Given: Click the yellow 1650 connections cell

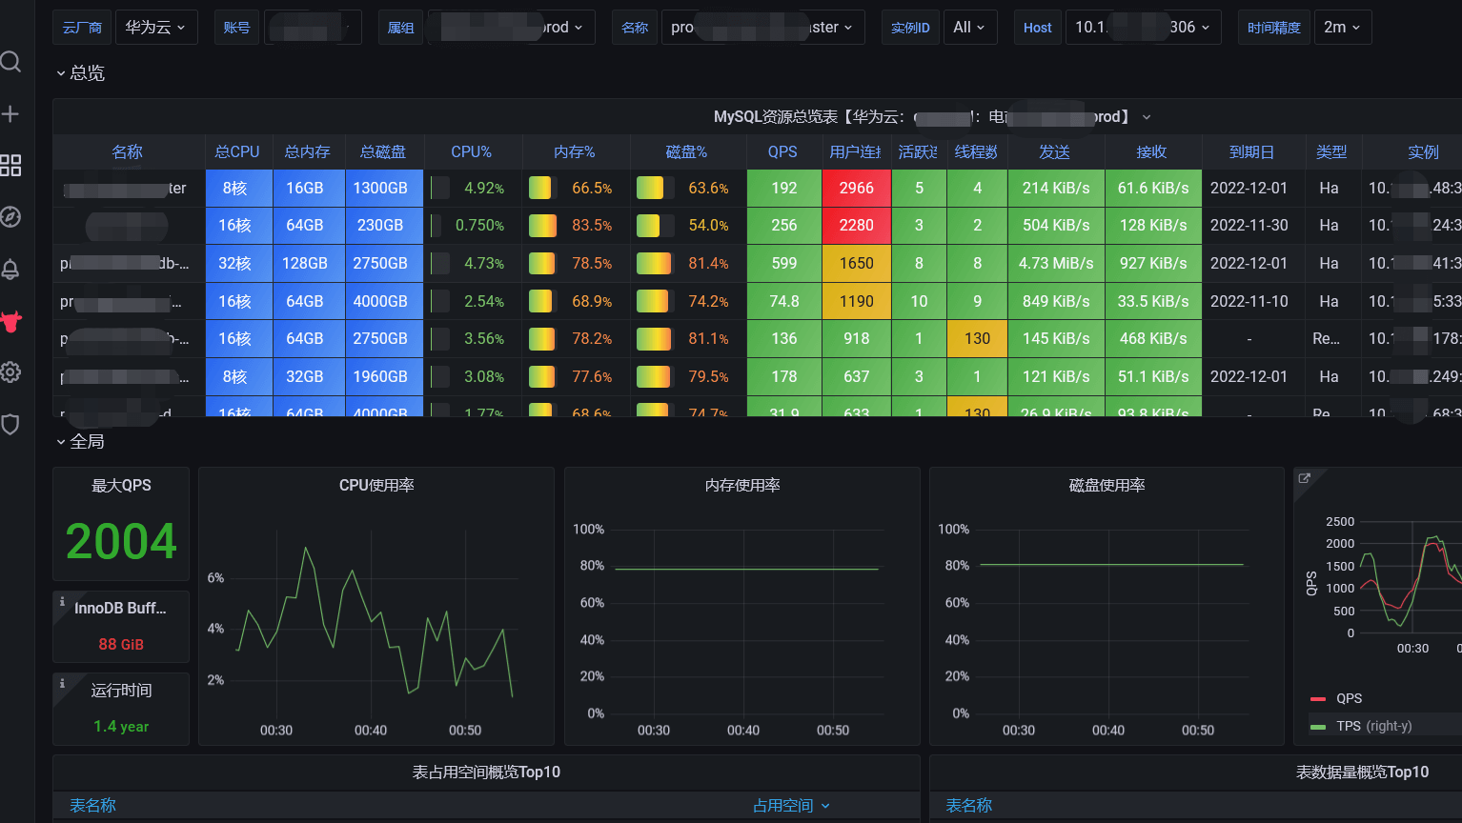Looking at the screenshot, I should click(857, 264).
